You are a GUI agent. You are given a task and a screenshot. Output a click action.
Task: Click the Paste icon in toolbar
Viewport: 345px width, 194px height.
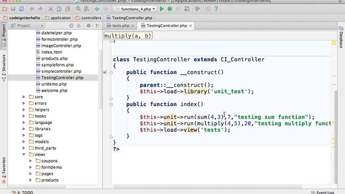point(67,9)
